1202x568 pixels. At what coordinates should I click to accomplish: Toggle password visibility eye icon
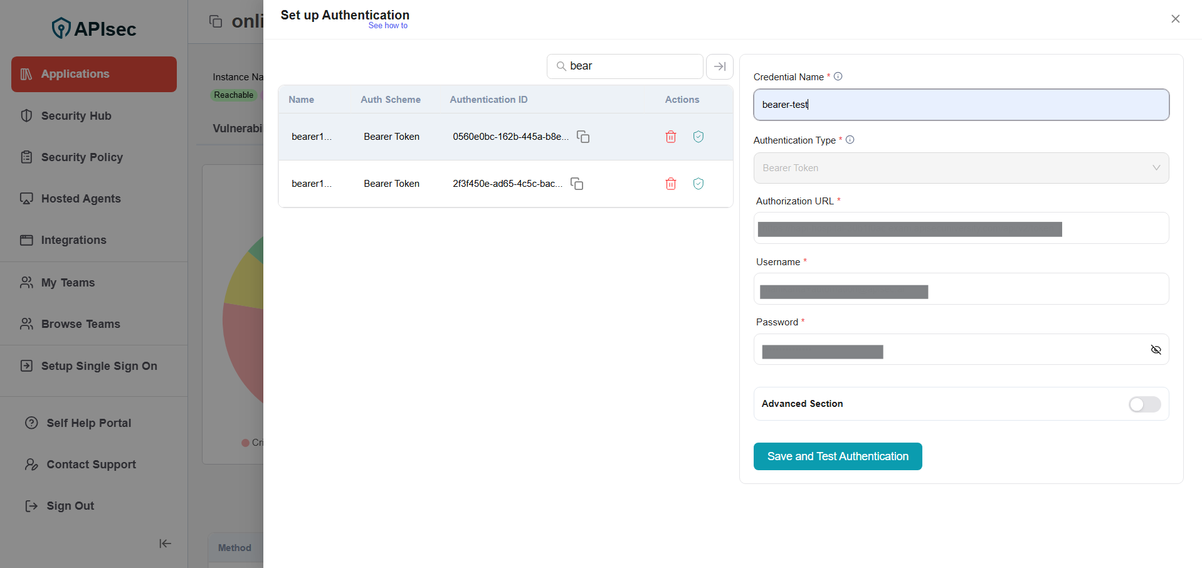pos(1156,350)
